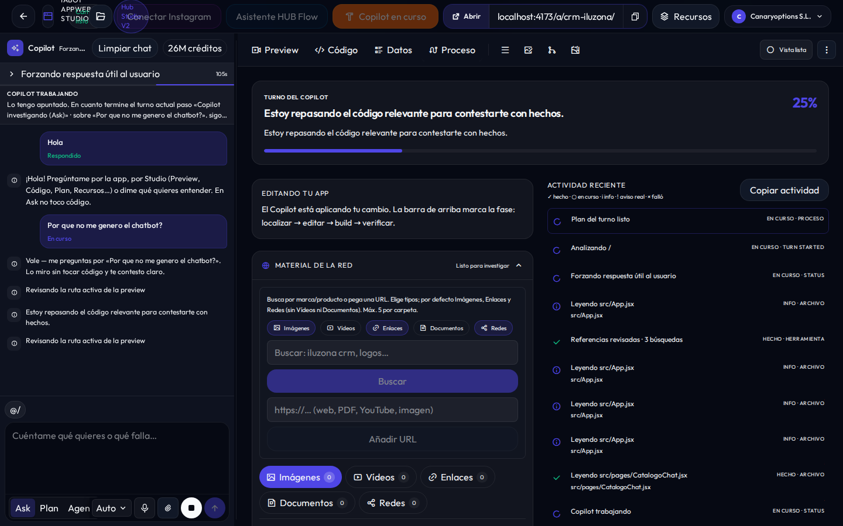Toggle the Vídeos search type chip
Viewport: 843px width, 526px height.
point(341,328)
